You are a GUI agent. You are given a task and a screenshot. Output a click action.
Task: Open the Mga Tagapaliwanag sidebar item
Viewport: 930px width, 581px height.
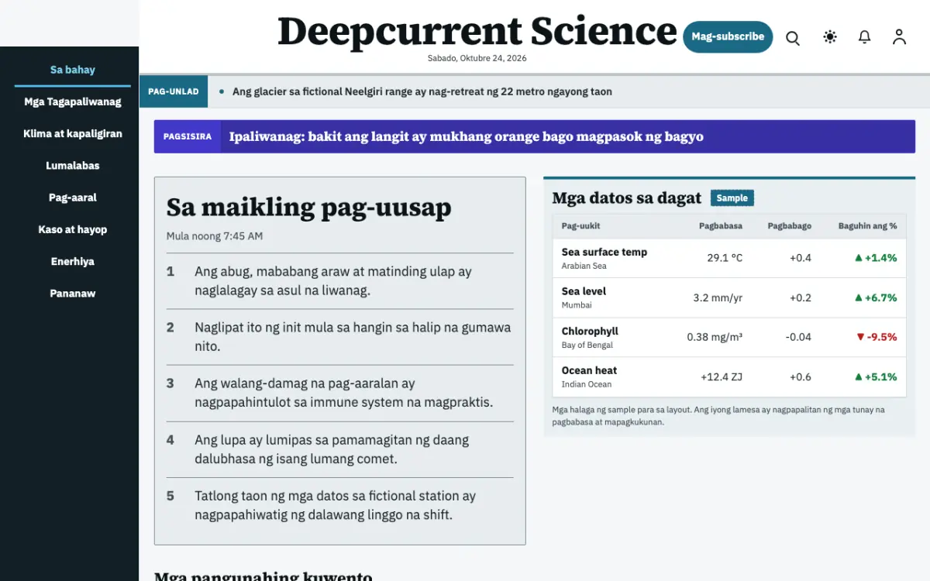pos(73,101)
